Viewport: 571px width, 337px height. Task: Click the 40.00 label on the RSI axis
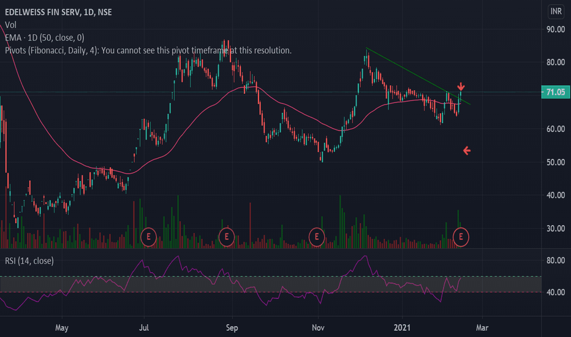(556, 292)
